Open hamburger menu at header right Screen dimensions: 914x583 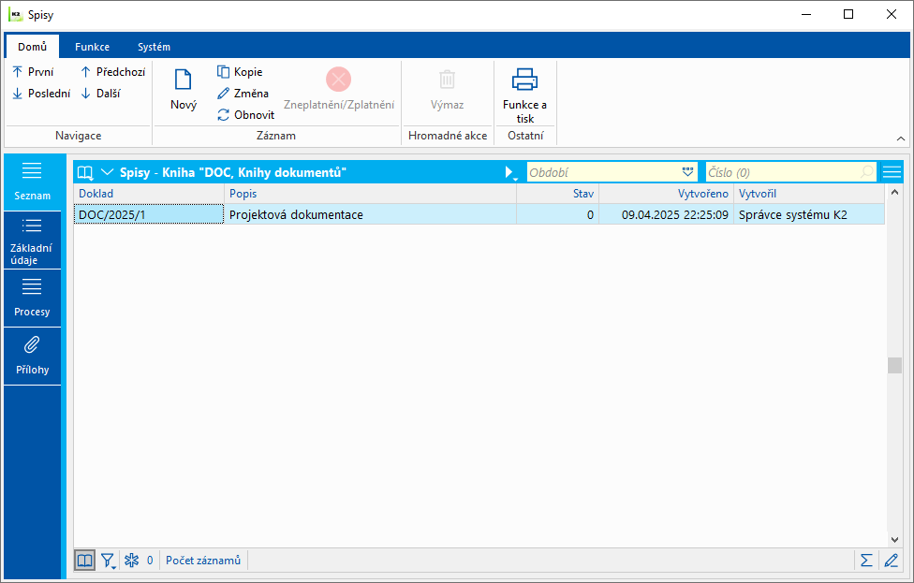pos(892,172)
